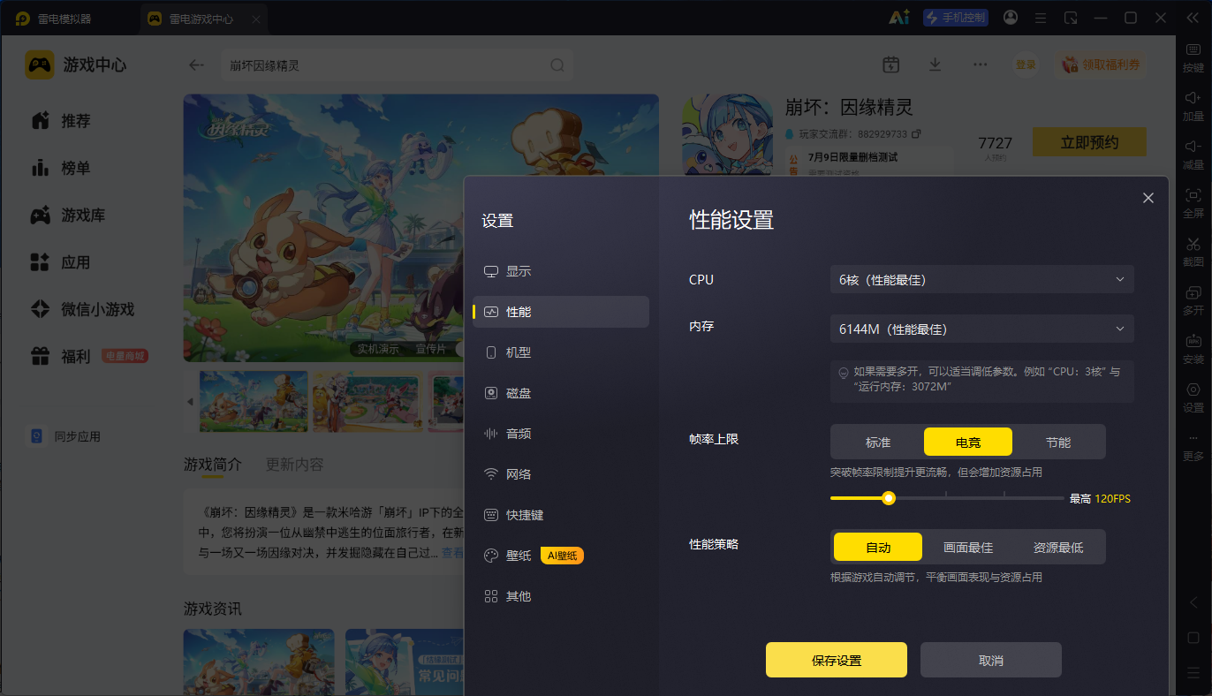
Task: Select 自动 performance strategy
Action: (878, 547)
